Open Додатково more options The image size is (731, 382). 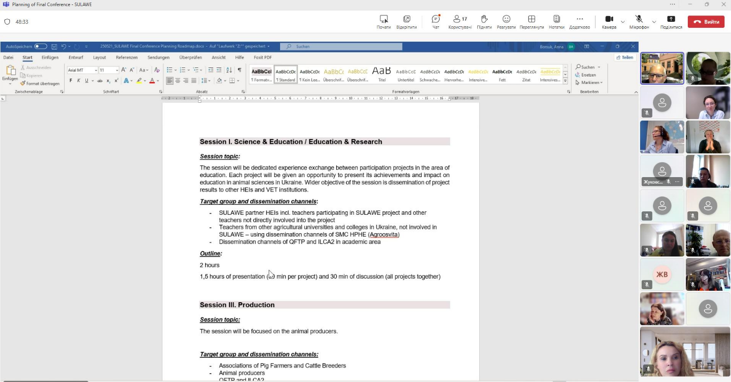tap(580, 22)
